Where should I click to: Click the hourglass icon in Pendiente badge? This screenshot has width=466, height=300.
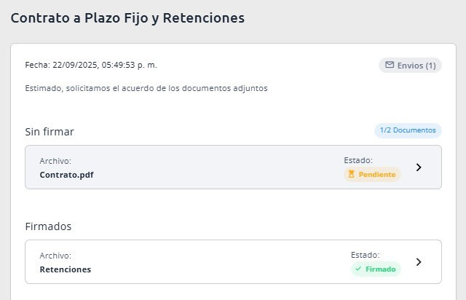[x=351, y=174]
